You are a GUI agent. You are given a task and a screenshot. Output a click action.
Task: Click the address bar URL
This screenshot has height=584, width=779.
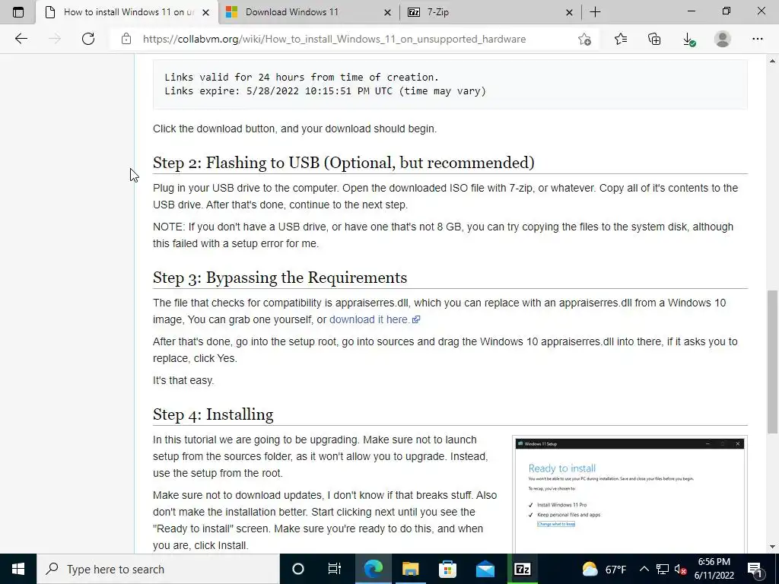(334, 40)
